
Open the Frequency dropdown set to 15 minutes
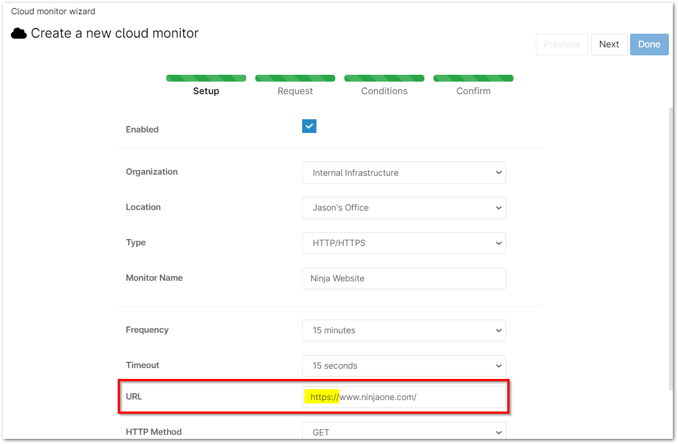coord(404,330)
